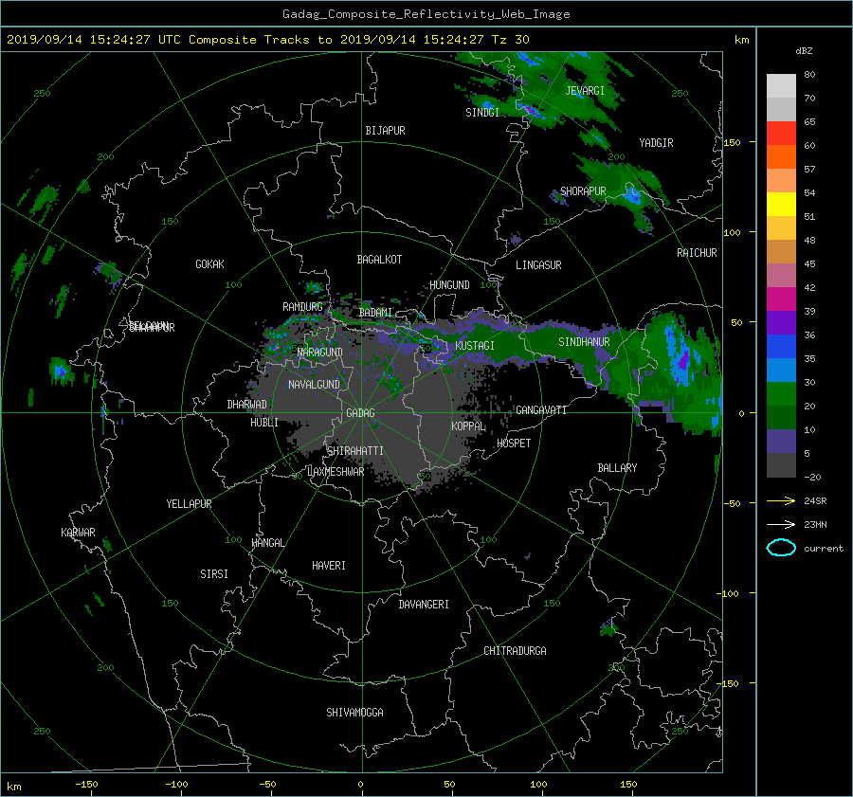Pick the red 60-65 dBZ legend swatch
853x797 pixels.
pyautogui.click(x=781, y=133)
